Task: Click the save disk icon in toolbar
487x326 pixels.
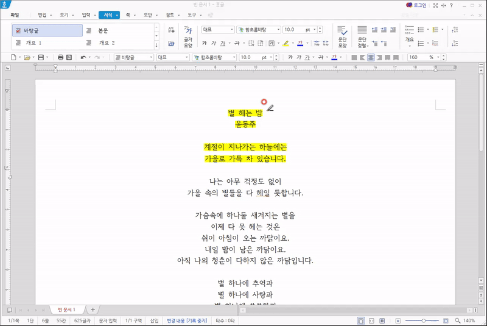Action: [41, 57]
